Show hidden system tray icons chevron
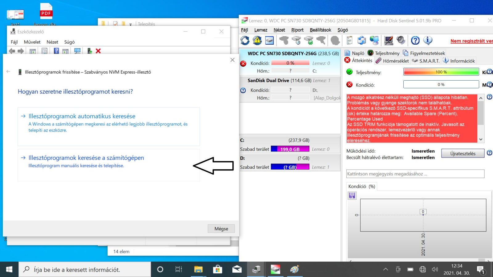Screen dimensions: 493x277 pos(385,270)
